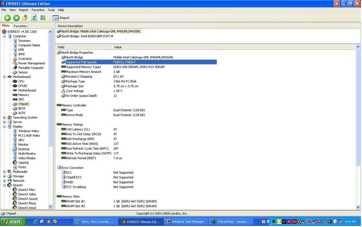Open the GPU tree item

[x=21, y=140]
